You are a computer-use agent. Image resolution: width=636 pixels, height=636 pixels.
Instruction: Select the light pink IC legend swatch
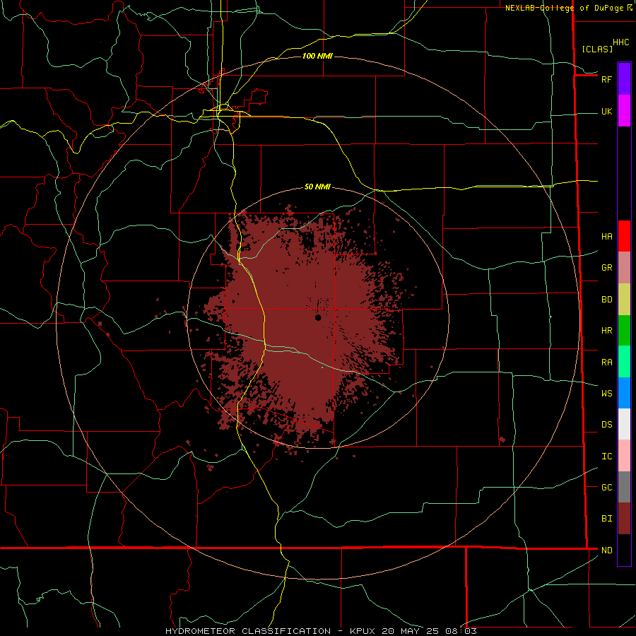[x=624, y=456]
